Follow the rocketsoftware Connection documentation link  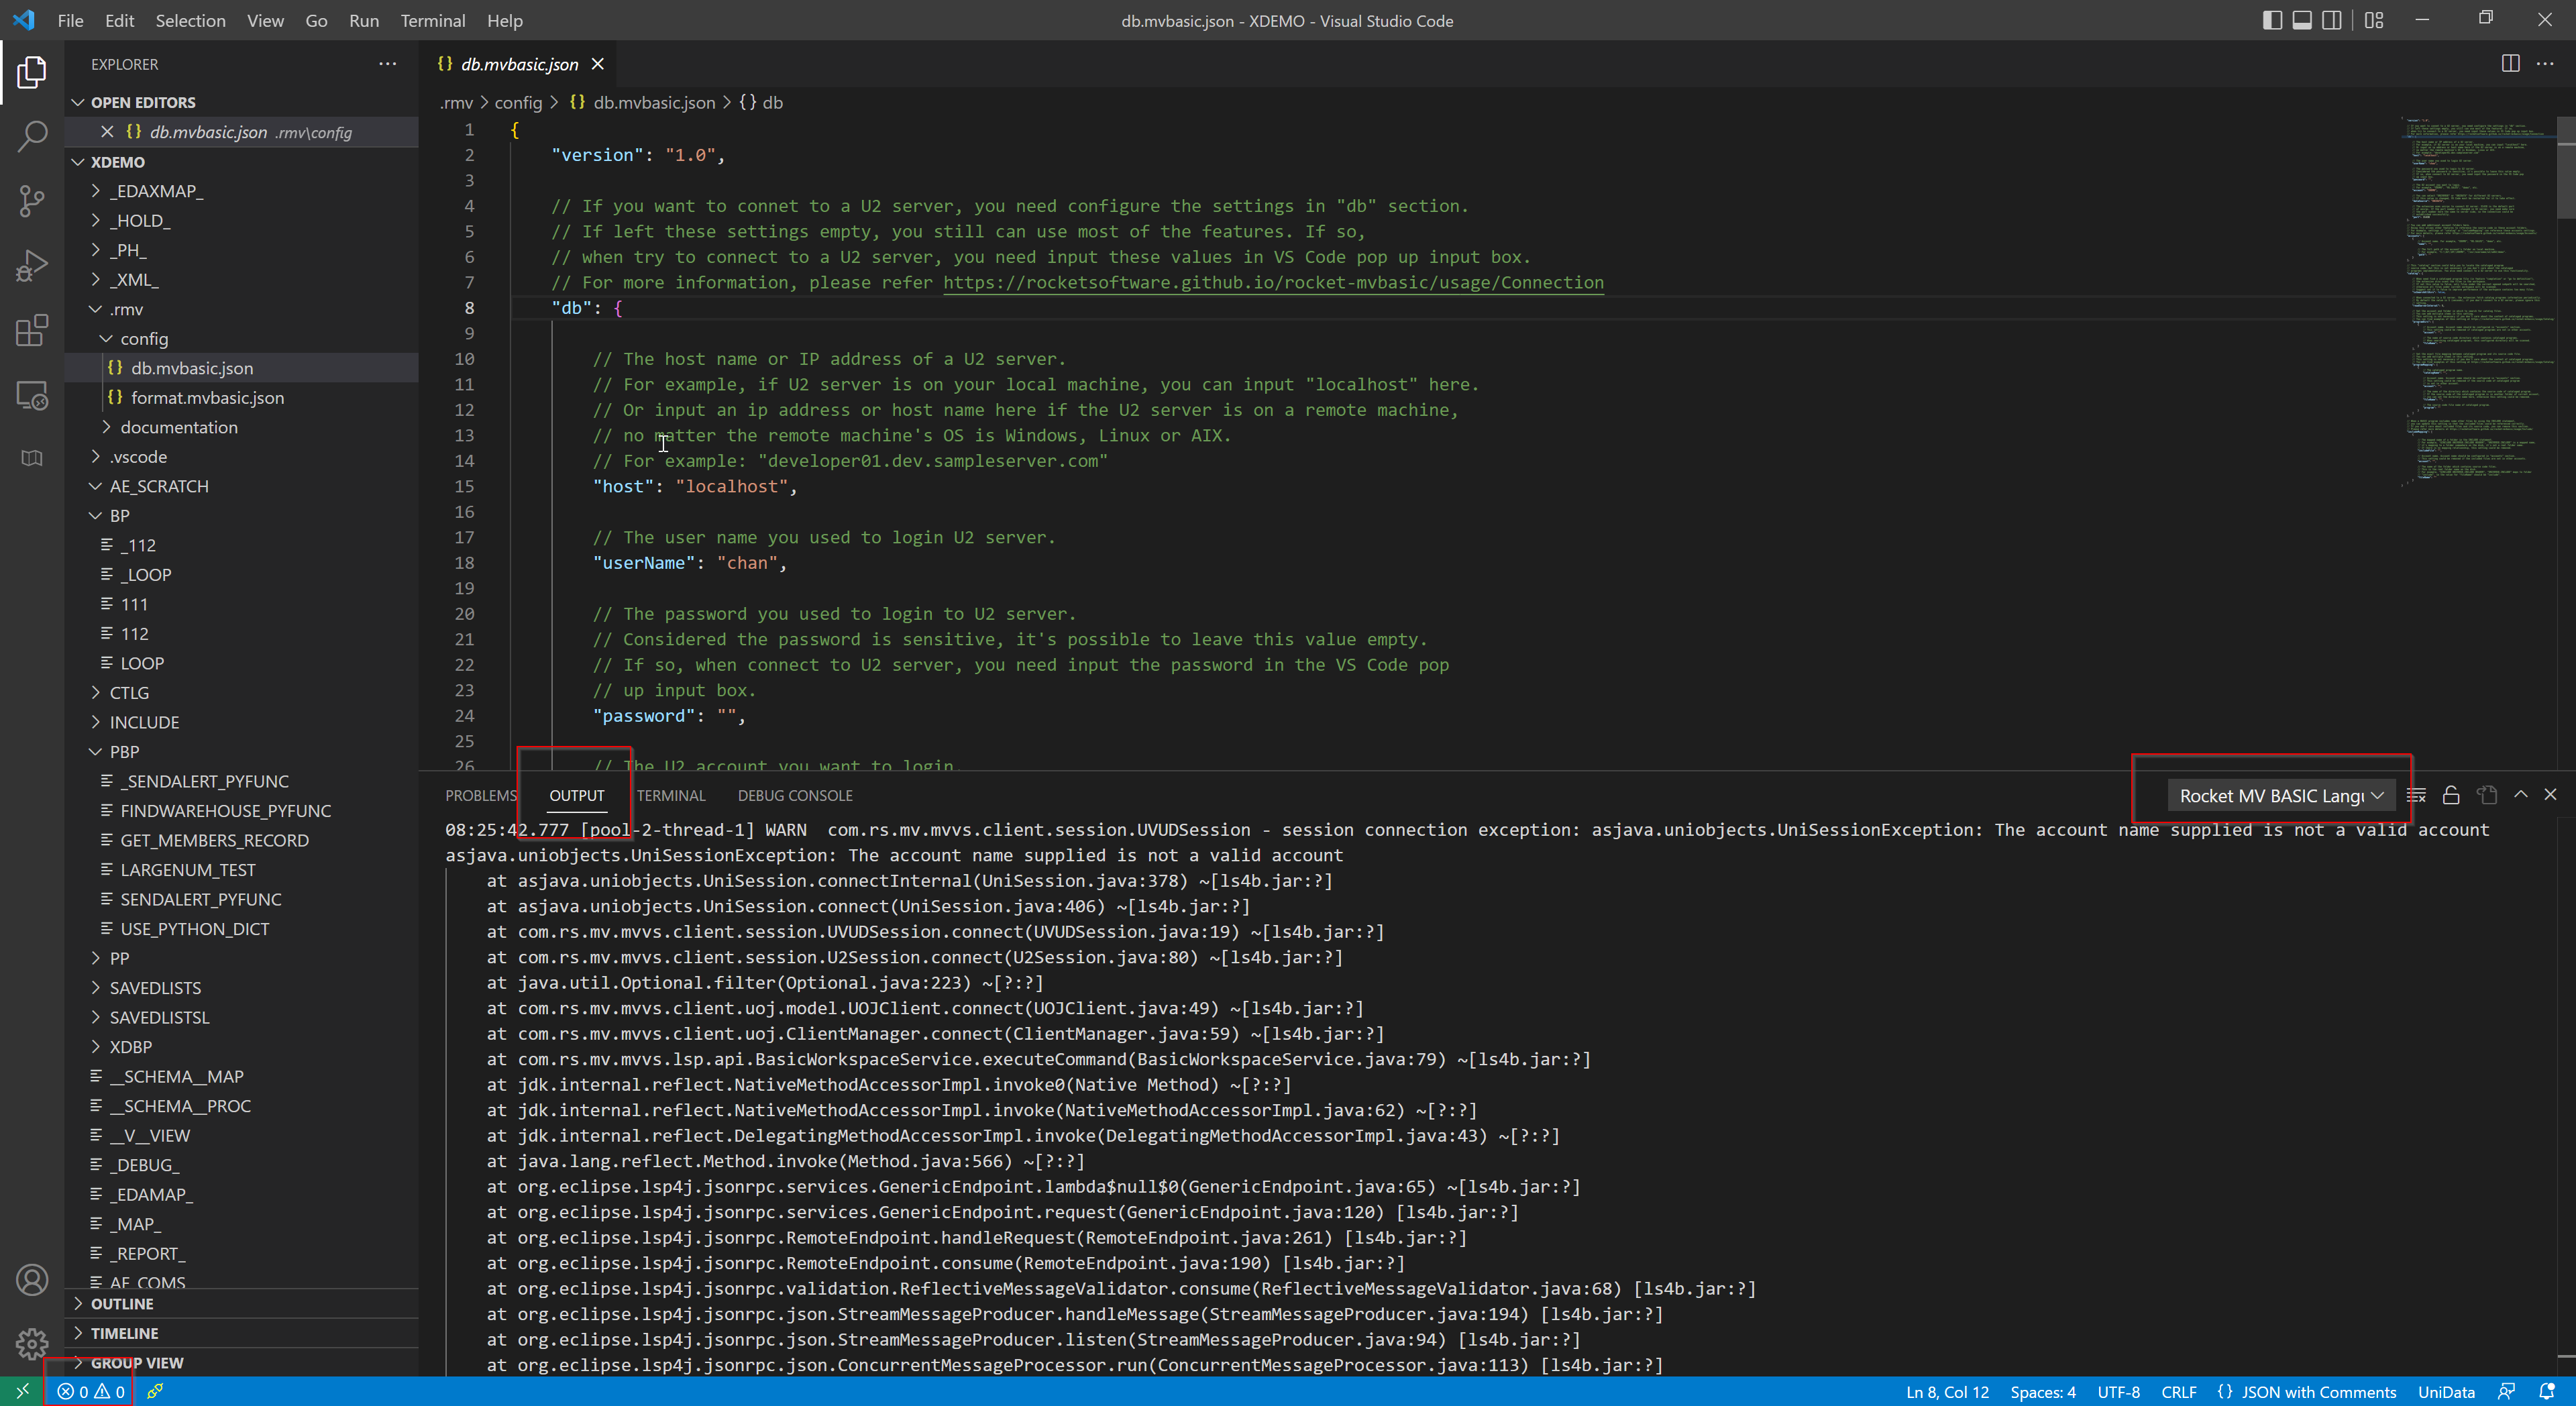point(1272,283)
